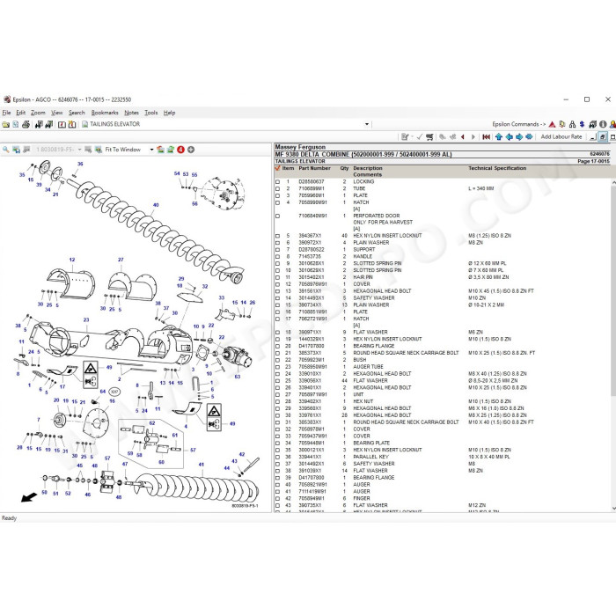This screenshot has width=616, height=616.
Task: Tick the checkbox for item 7 SUPPORT
Action: (278, 250)
